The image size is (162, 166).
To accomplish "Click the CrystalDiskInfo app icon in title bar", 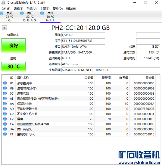I will (x=3, y=3).
